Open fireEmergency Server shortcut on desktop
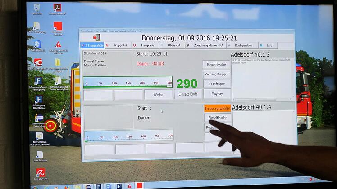The width and height of the screenshot is (337, 189). pos(38,84)
